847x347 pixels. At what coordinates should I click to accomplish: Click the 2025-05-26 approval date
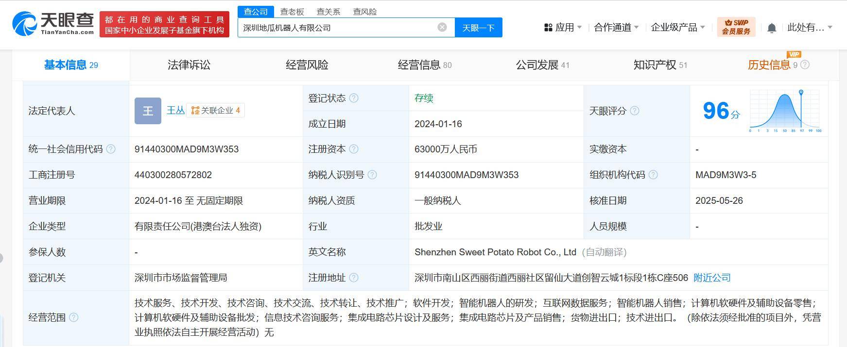[x=719, y=200]
